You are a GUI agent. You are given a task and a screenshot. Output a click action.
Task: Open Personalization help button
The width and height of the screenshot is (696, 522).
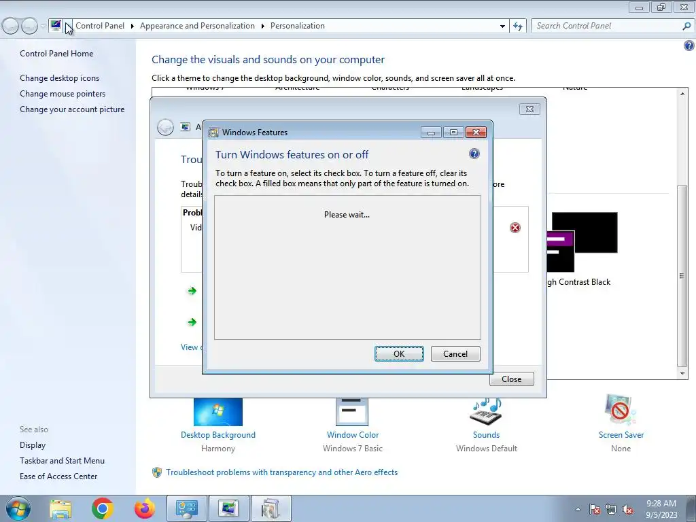689,46
